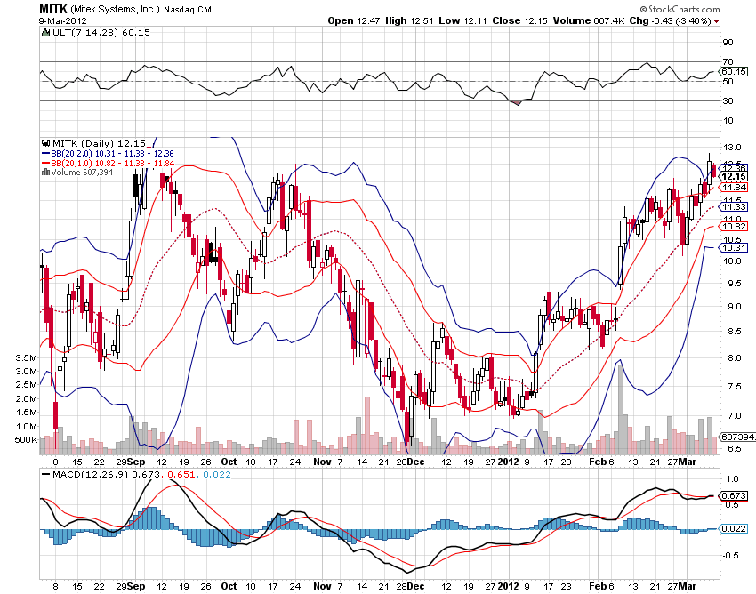
Task: Click the ULT indicator legend icon
Action: tap(45, 33)
